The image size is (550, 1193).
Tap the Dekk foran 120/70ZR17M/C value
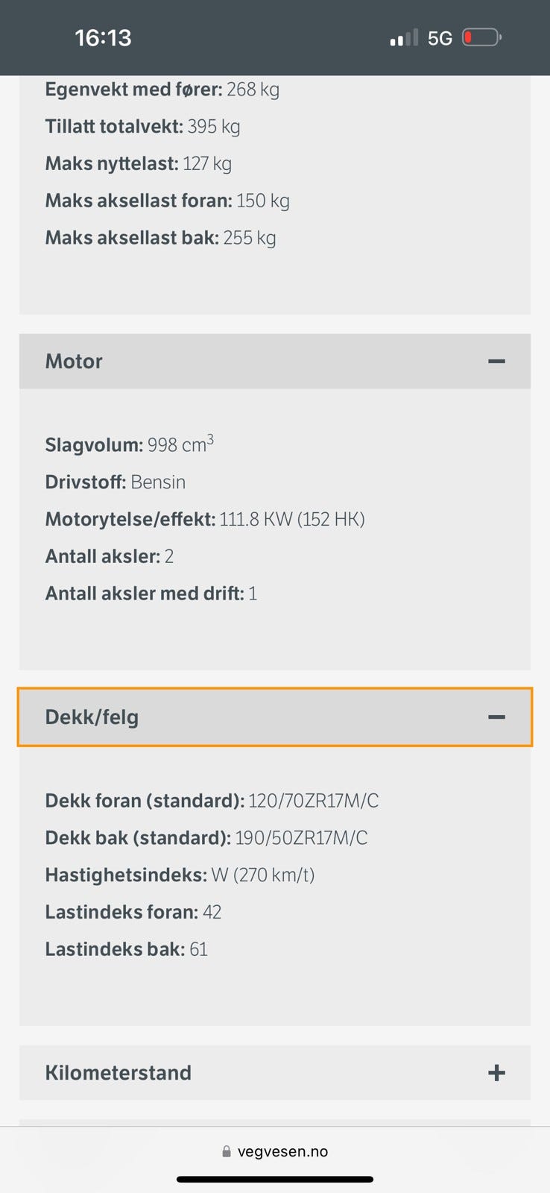point(313,801)
